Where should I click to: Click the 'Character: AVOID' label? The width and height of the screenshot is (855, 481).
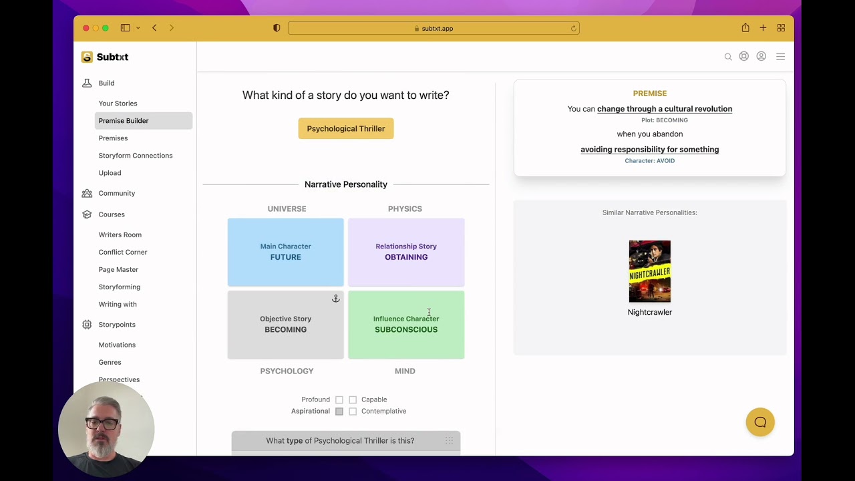650,161
